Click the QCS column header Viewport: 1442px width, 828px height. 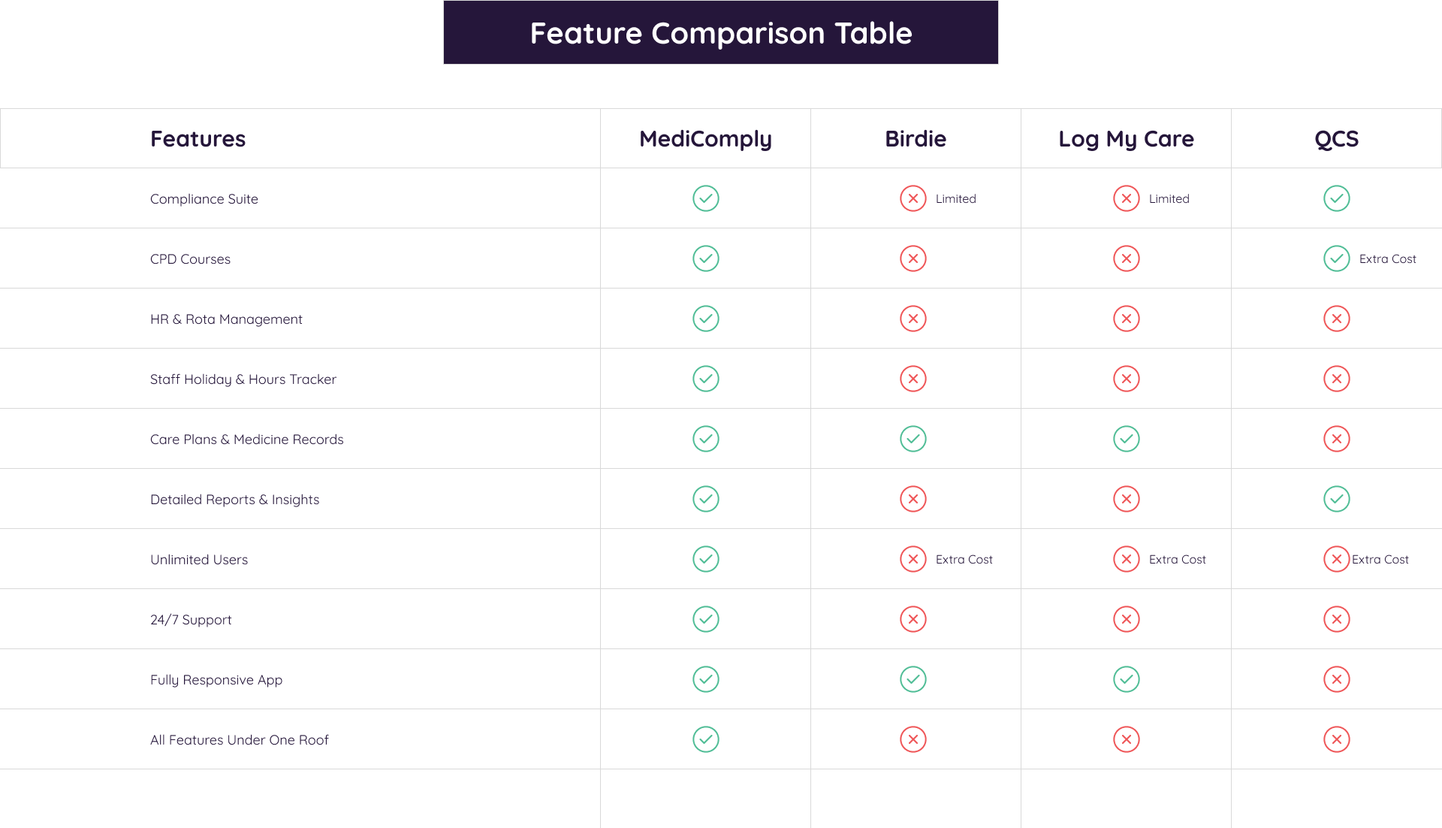pyautogui.click(x=1336, y=139)
